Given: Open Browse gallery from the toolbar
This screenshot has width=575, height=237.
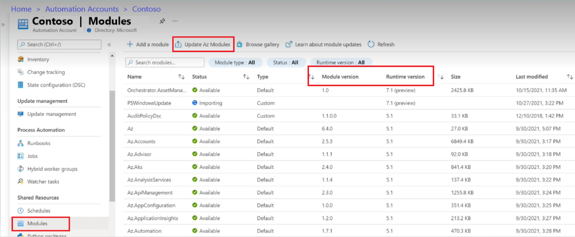Looking at the screenshot, I should pos(258,44).
